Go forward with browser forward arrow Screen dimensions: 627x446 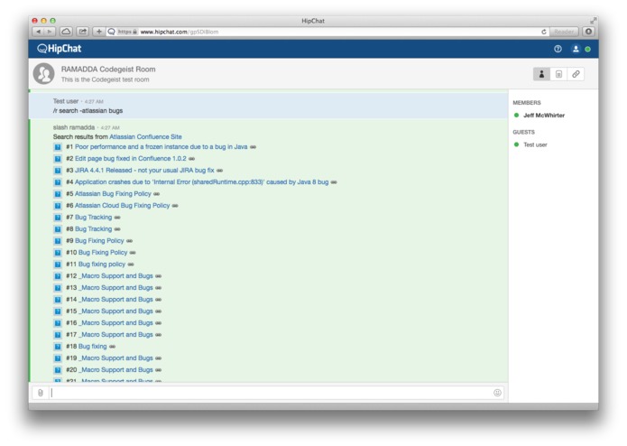pos(50,32)
